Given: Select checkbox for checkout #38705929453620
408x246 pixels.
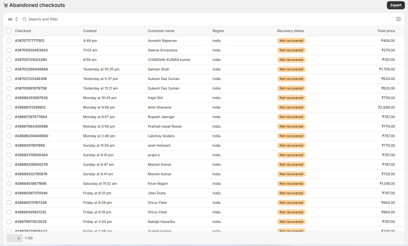Looking at the screenshot, I should pos(9,50).
